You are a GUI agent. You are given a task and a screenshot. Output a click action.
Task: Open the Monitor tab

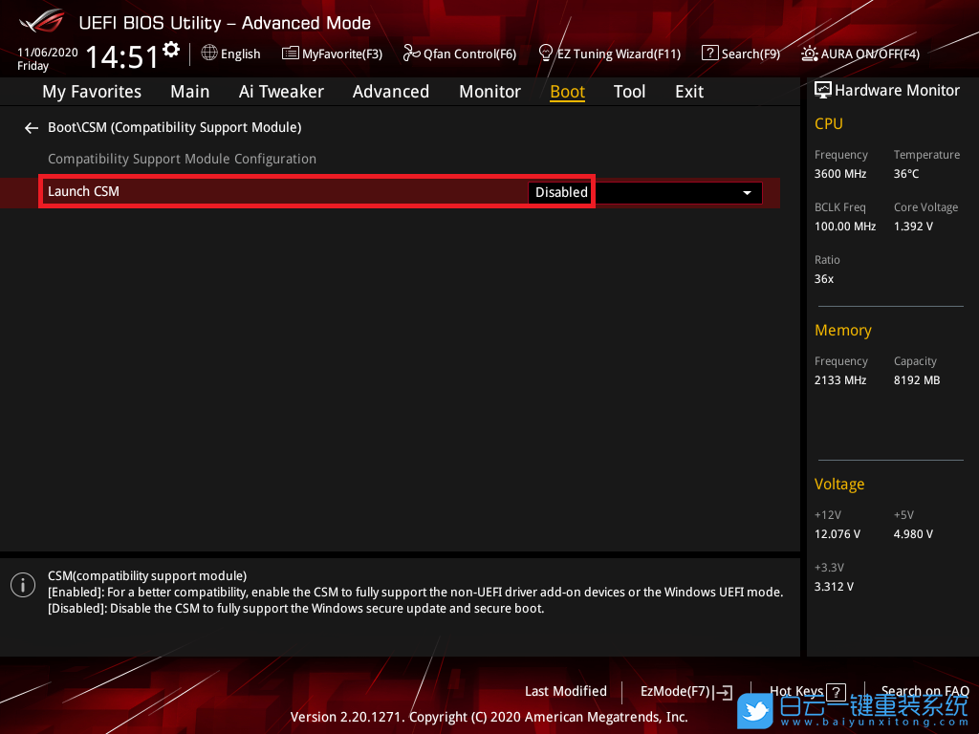coord(489,92)
